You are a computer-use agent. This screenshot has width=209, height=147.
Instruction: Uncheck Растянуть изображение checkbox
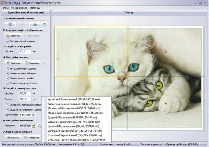tap(7, 41)
